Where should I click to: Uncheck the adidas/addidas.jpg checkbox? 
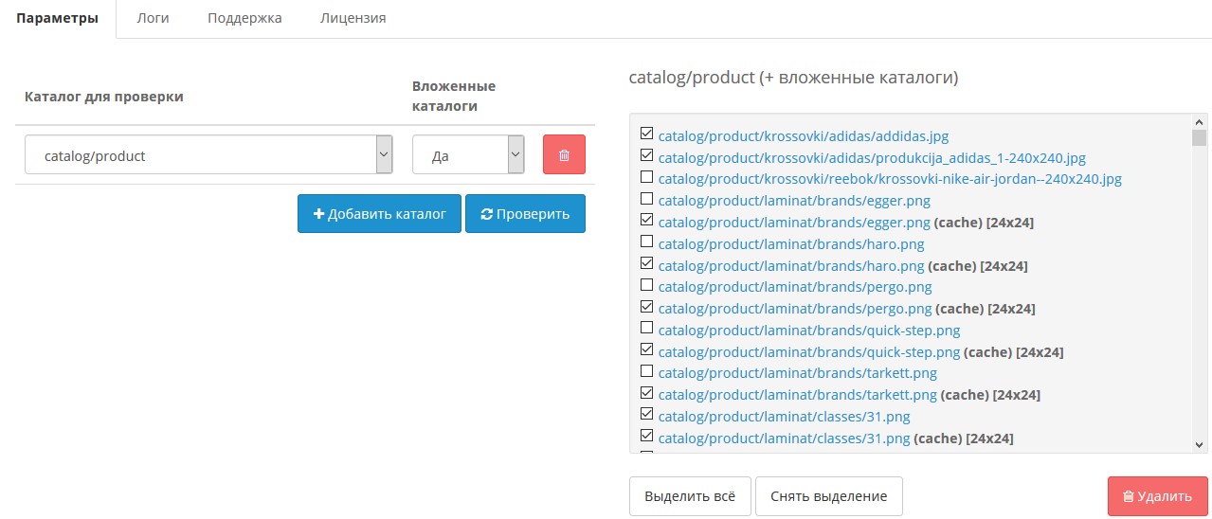coord(646,134)
